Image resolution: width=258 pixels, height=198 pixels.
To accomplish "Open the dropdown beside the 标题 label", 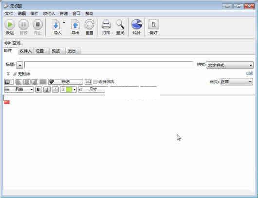I will pyautogui.click(x=20, y=65).
